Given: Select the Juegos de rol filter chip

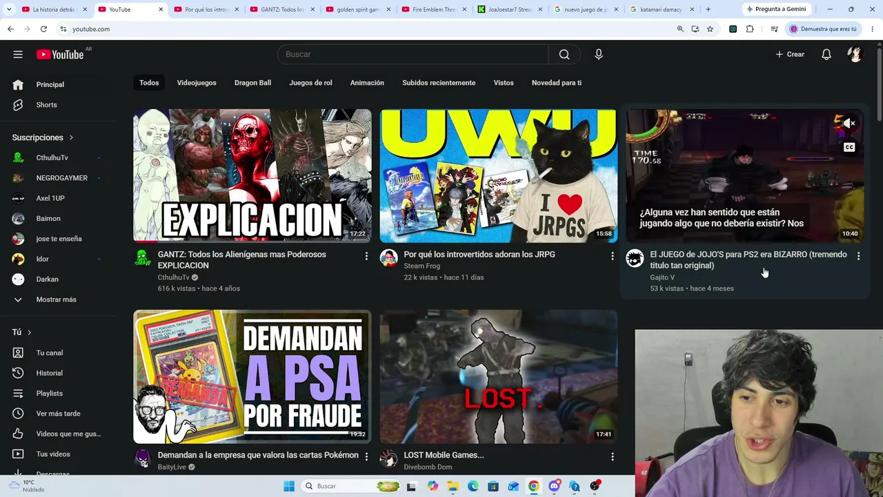Looking at the screenshot, I should click(x=310, y=83).
